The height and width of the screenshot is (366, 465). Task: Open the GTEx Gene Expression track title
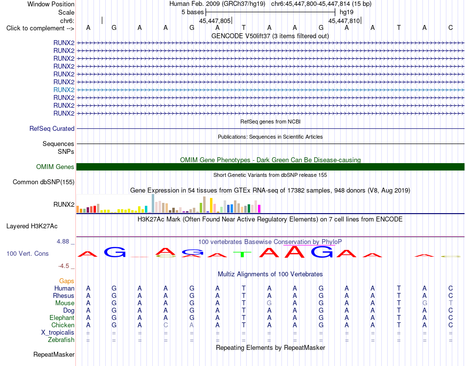click(x=270, y=190)
